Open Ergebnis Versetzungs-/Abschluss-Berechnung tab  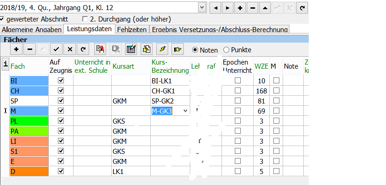[x=220, y=30]
